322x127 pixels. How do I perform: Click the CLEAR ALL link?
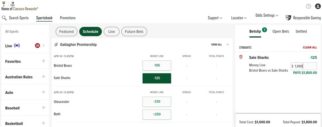point(310,47)
